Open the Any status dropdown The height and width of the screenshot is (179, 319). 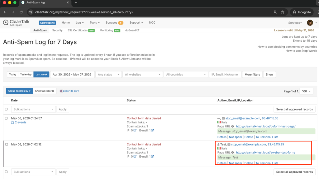point(108,75)
